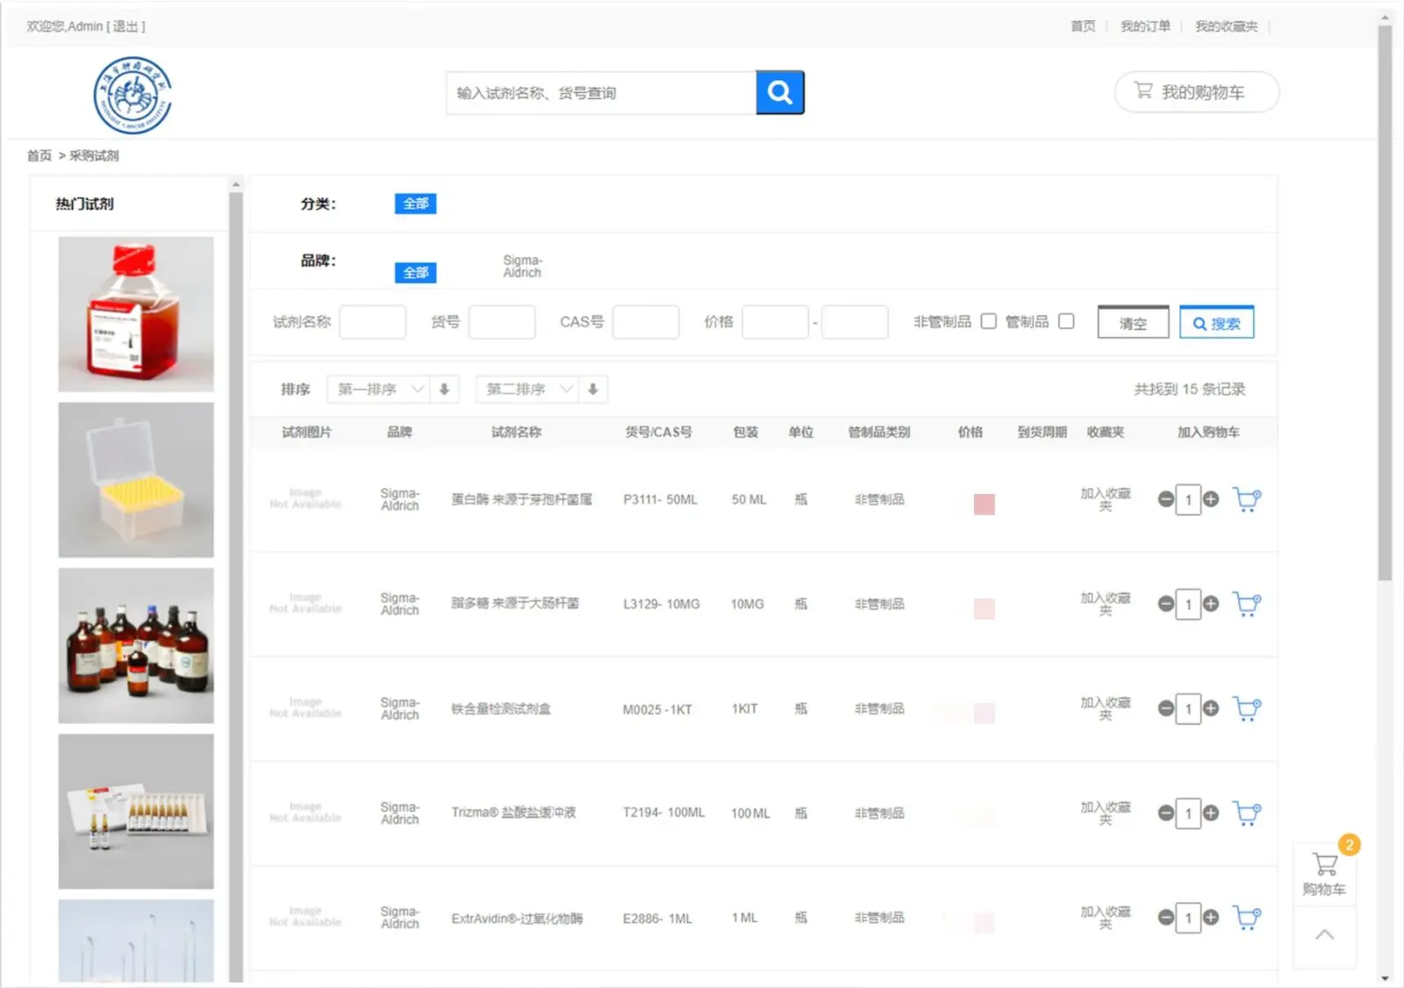The height and width of the screenshot is (988, 1404).
Task: Tick the 非管制品 checkbox
Action: click(988, 321)
